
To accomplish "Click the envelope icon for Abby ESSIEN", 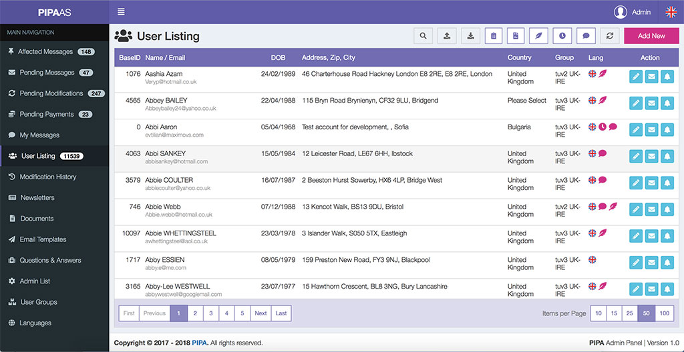I will pos(652,263).
